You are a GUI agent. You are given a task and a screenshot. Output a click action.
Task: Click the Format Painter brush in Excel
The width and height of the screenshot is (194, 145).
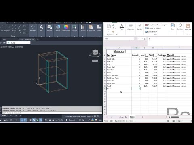point(113,31)
